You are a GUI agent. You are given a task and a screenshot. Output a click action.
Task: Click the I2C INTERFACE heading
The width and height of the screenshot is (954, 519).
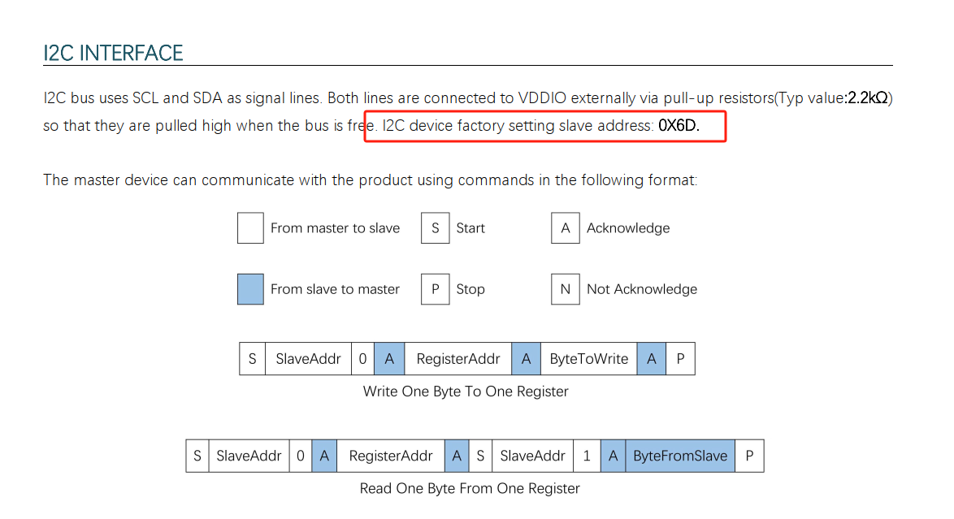[113, 53]
